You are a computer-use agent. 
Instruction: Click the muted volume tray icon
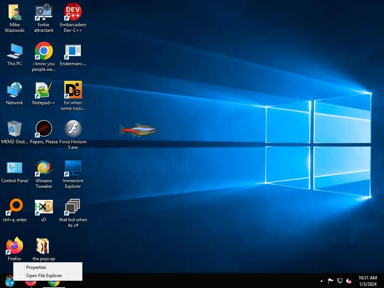349,281
